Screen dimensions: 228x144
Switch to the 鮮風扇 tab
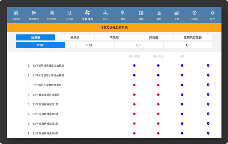75,37
